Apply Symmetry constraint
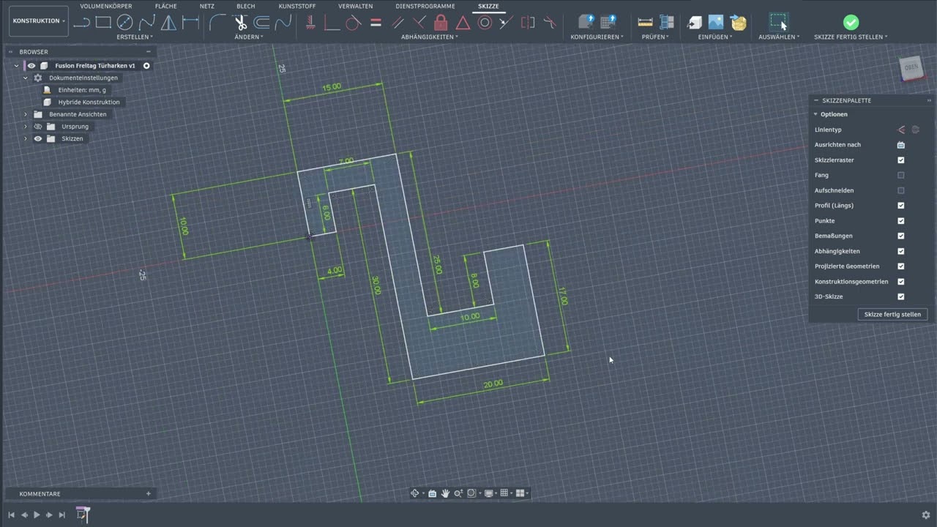Screen dimensions: 937x527 pyautogui.click(x=528, y=23)
